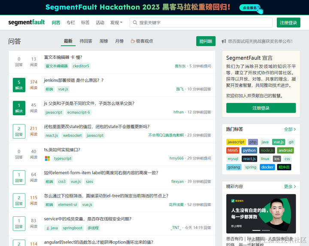Image resolution: width=309 pixels, height=246 pixels.
Task: Click the websocket tag
Action: tap(73, 135)
